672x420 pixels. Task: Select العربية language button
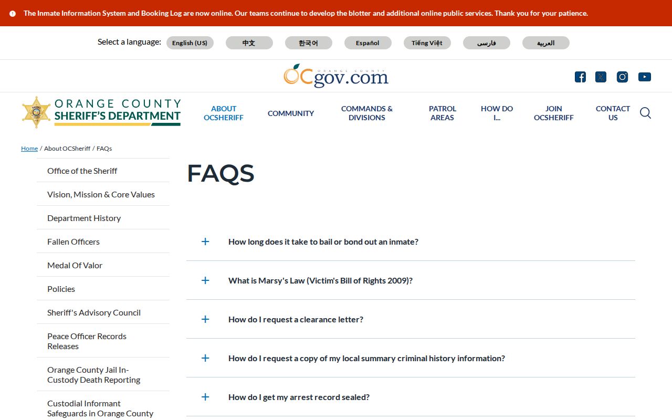pos(546,43)
